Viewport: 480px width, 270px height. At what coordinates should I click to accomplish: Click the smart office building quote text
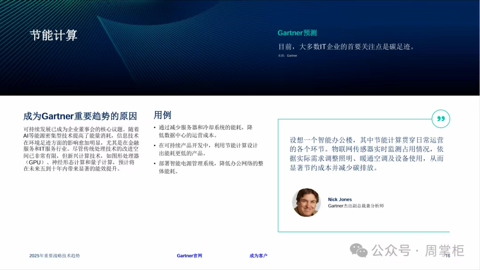pos(366,154)
